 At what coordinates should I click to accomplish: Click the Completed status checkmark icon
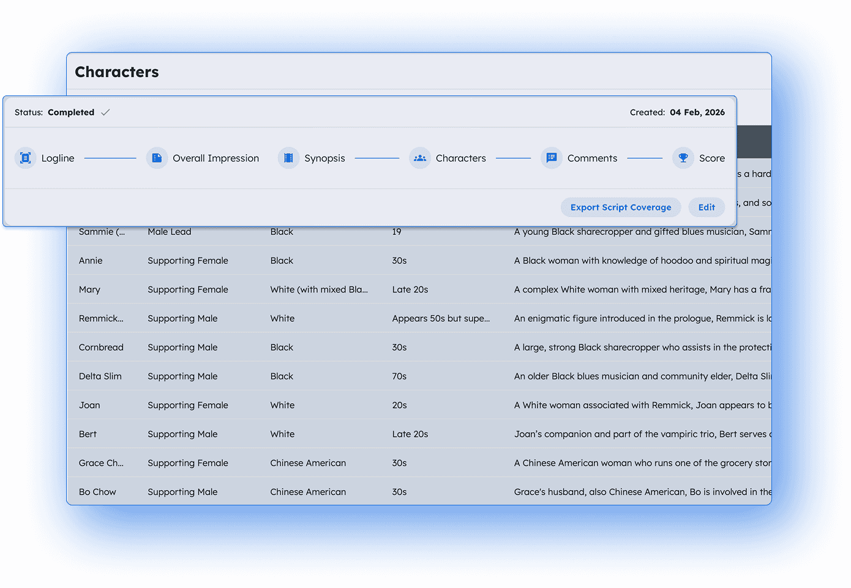(105, 113)
